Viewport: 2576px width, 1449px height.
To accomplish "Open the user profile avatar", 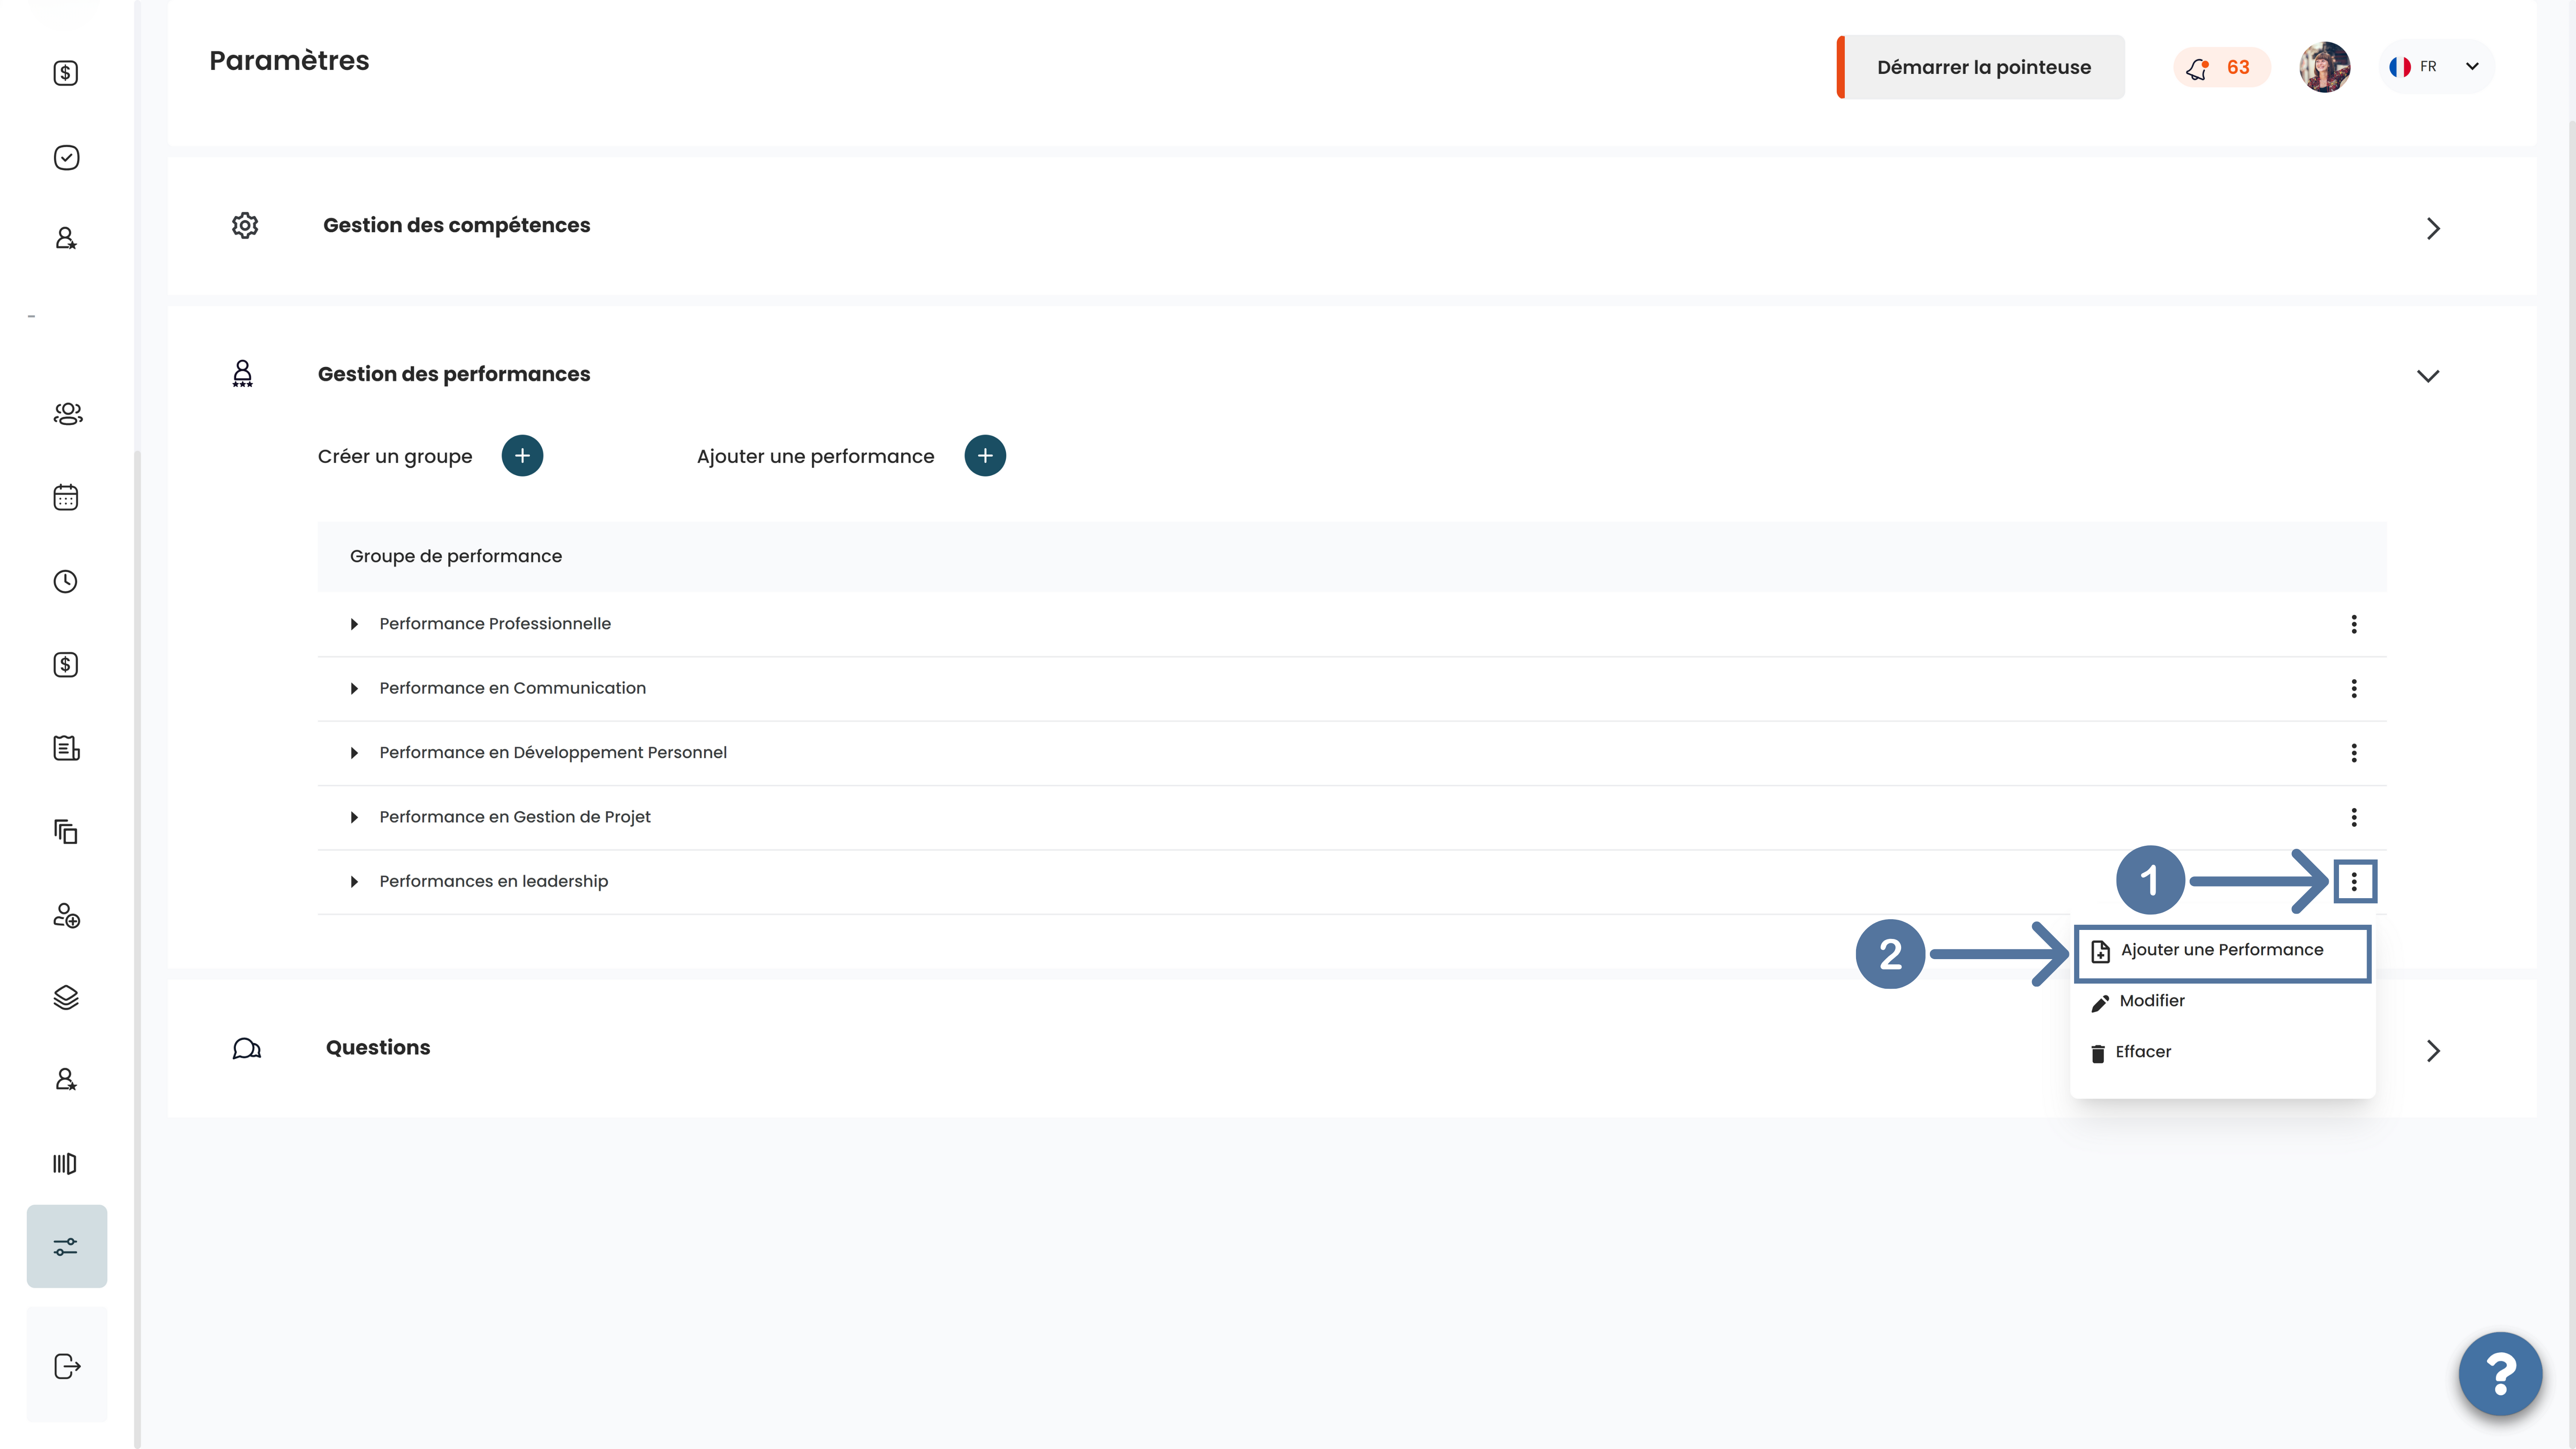I will point(2324,67).
